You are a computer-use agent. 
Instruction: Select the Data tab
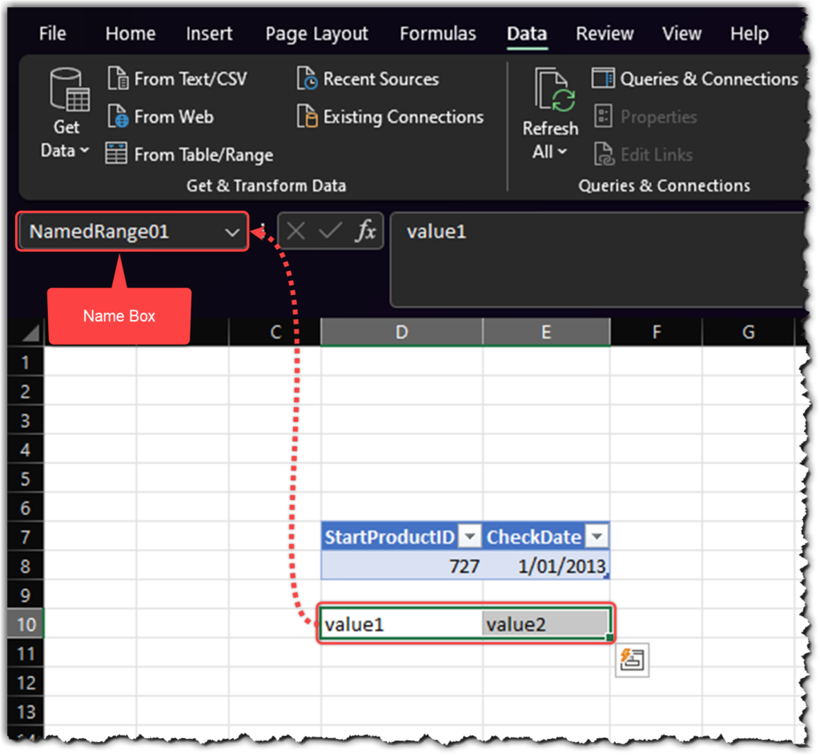pos(527,34)
